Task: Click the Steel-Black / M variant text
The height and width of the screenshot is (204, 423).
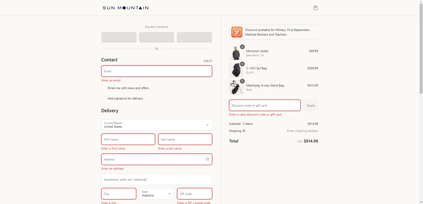Action: 255,56
